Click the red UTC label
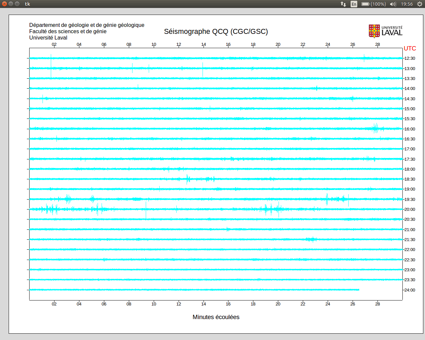 pyautogui.click(x=410, y=48)
